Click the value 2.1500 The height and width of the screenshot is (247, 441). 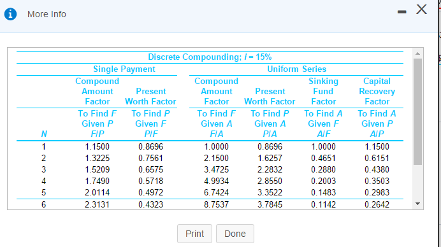pyautogui.click(x=216, y=159)
